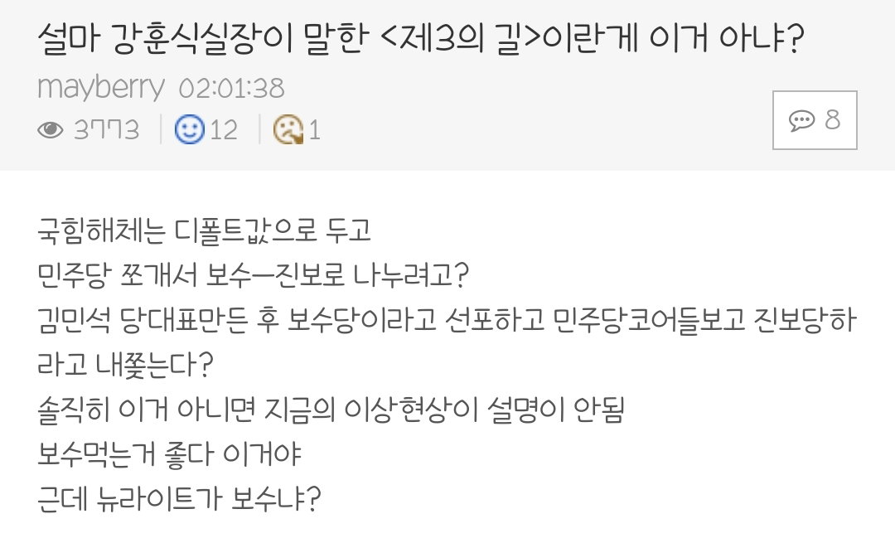Like the post with blue smiley icon

[x=190, y=129]
